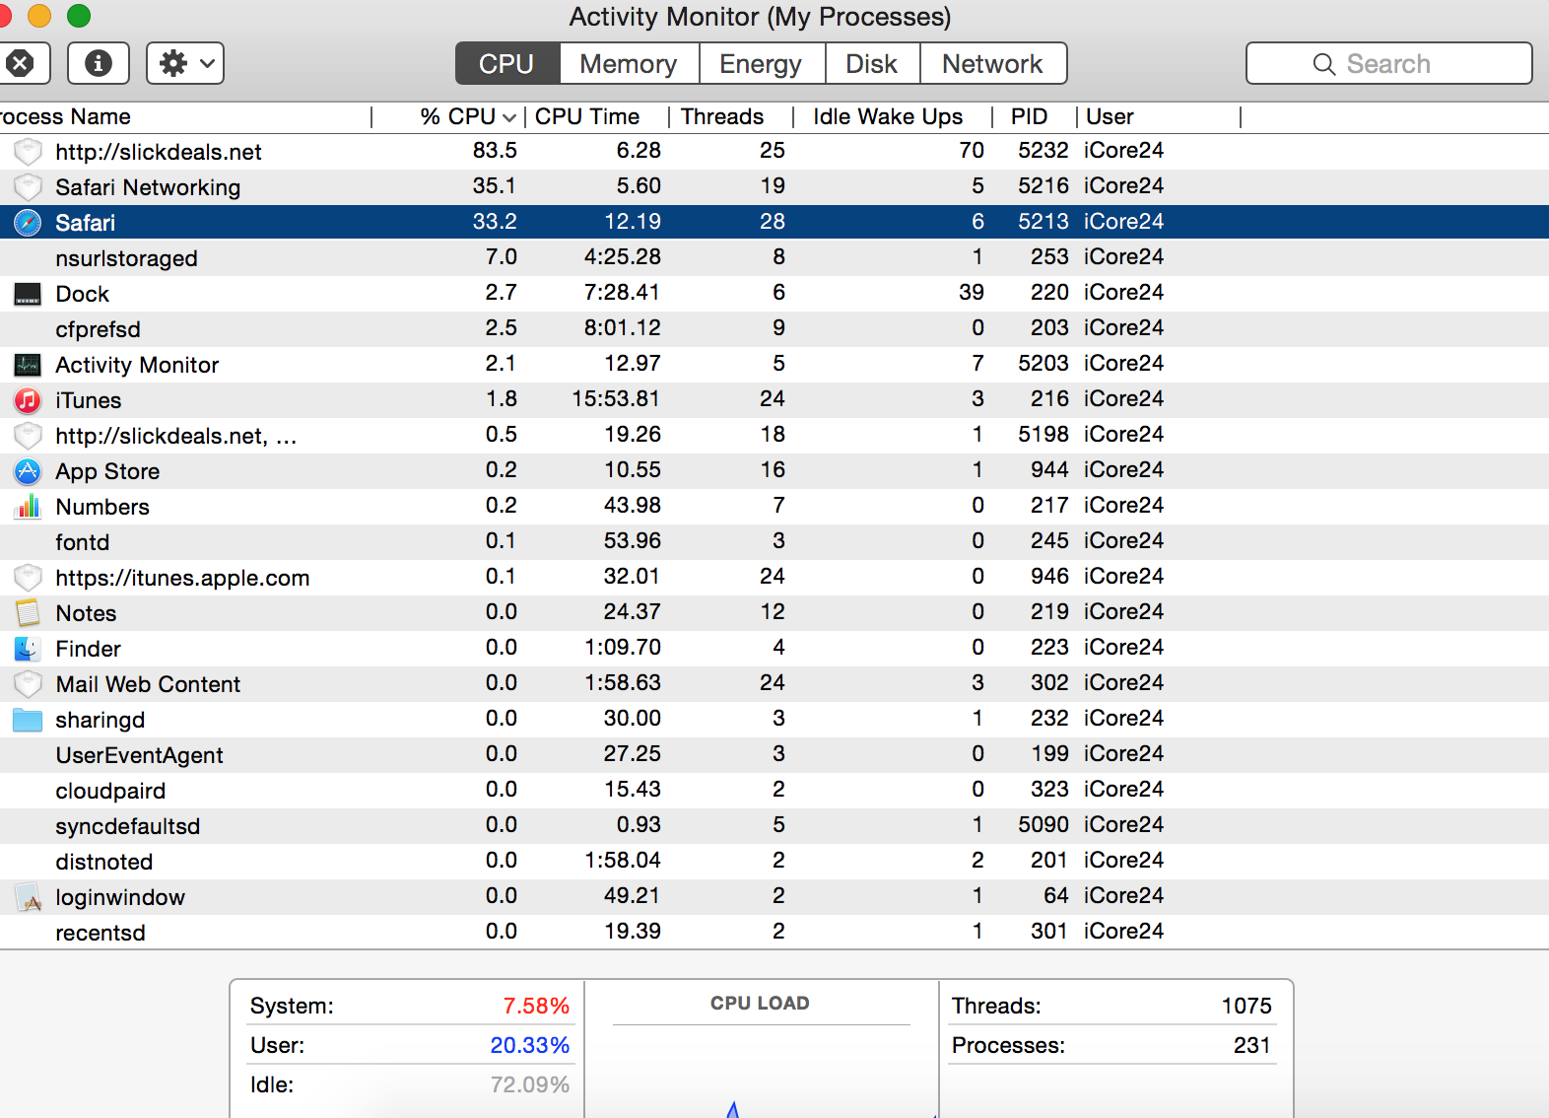1549x1118 pixels.
Task: Switch to the Network tab
Action: pos(992,64)
